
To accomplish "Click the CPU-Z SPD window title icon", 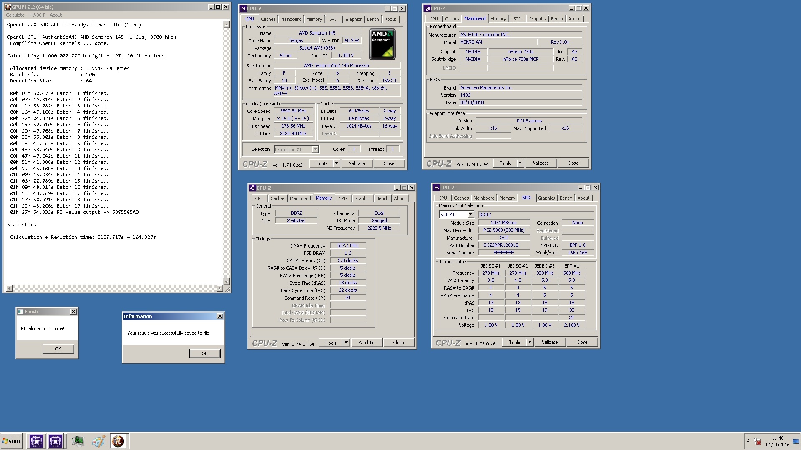I will tap(436, 187).
